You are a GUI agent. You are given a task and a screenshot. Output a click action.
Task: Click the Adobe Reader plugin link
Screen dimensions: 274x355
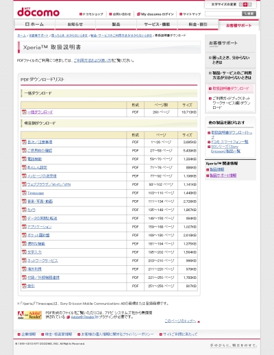[84, 317]
